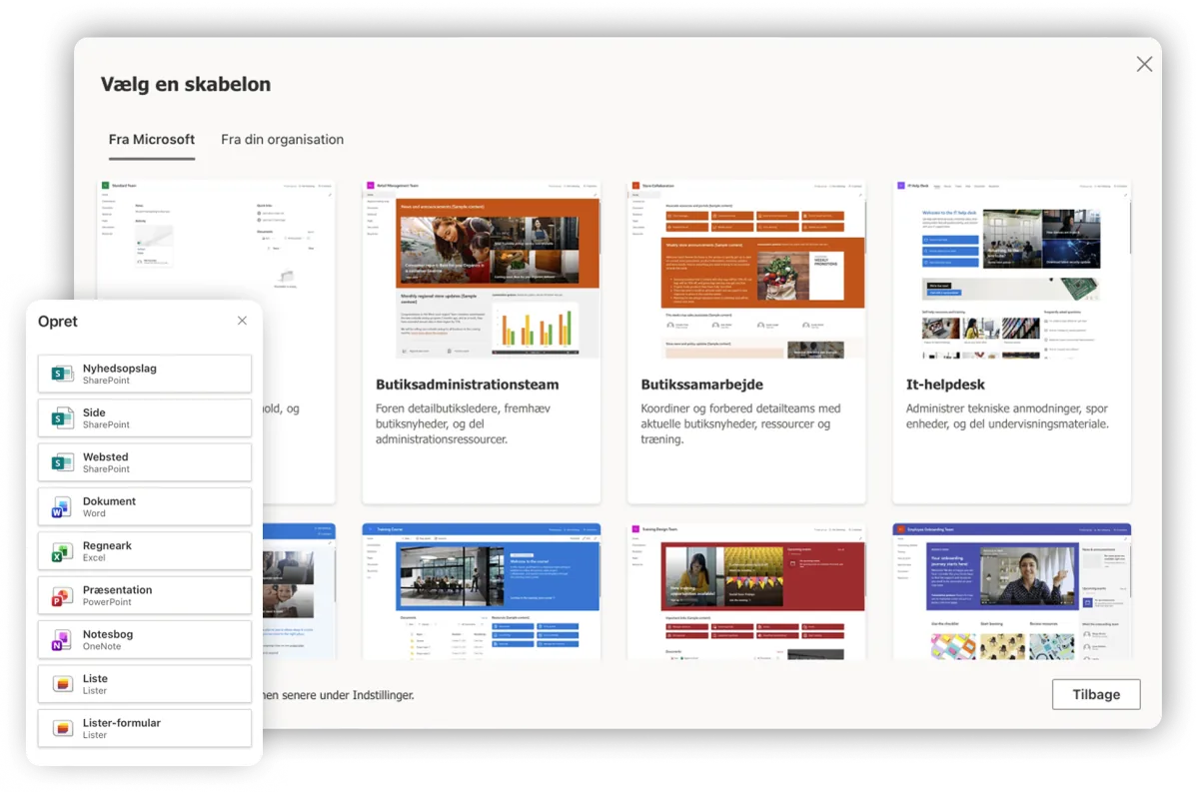Image resolution: width=1199 pixels, height=792 pixels.
Task: Create a Nyhedsopslag in SharePoint
Action: pos(145,374)
